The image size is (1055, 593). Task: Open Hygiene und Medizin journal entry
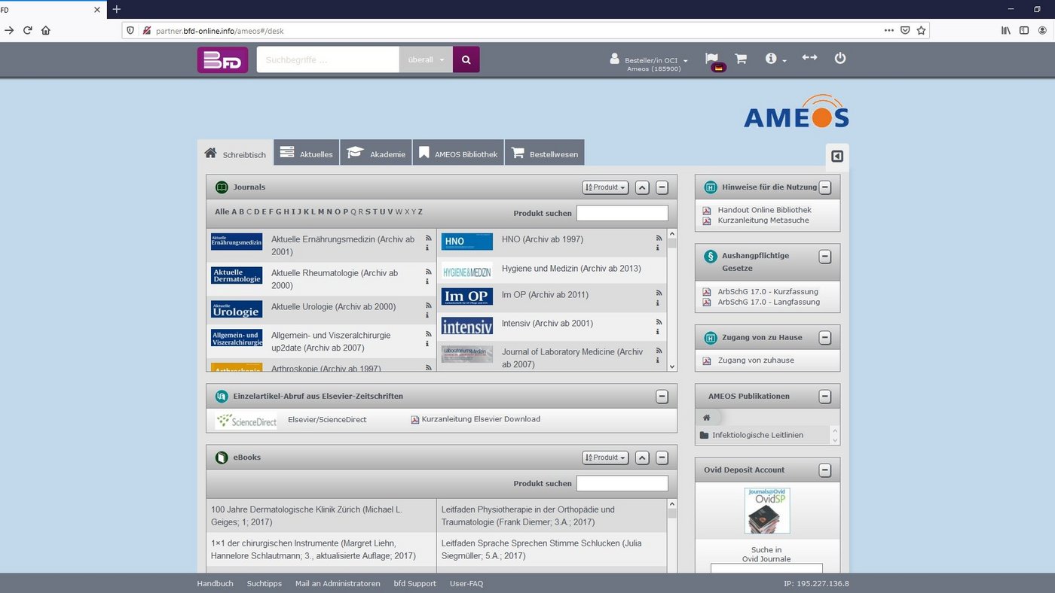pyautogui.click(x=571, y=268)
